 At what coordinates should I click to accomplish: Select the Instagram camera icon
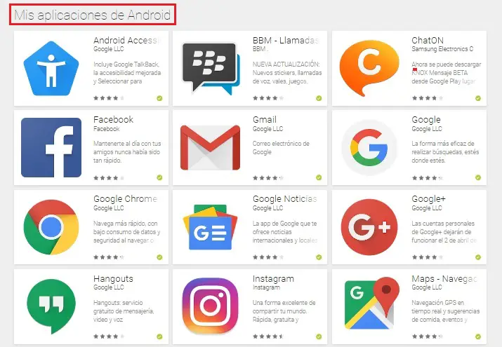point(211,306)
